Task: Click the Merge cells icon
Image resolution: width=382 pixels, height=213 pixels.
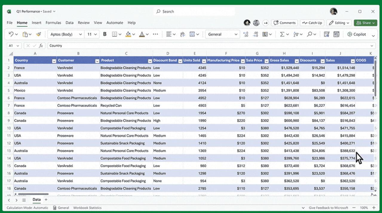Action: pos(192,34)
